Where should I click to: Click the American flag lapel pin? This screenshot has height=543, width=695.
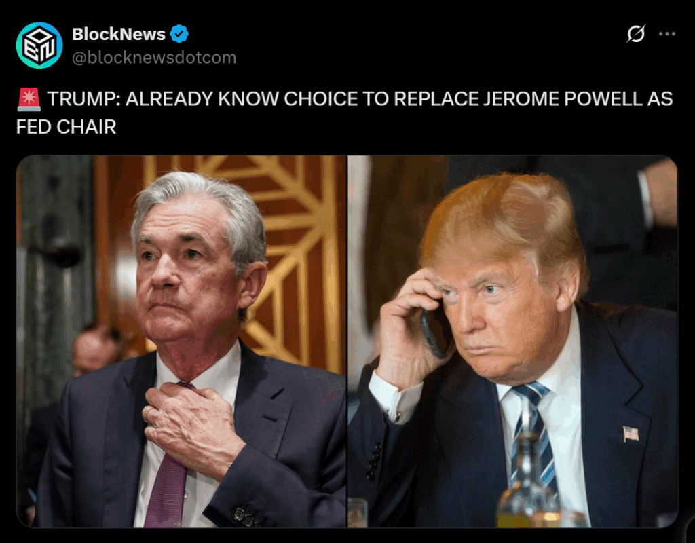[x=631, y=433]
